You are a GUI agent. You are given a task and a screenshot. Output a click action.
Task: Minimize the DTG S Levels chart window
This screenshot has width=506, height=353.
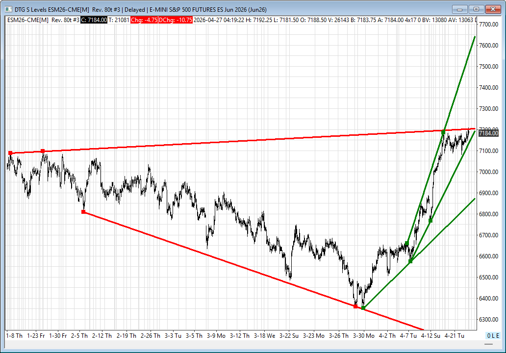click(x=460, y=9)
